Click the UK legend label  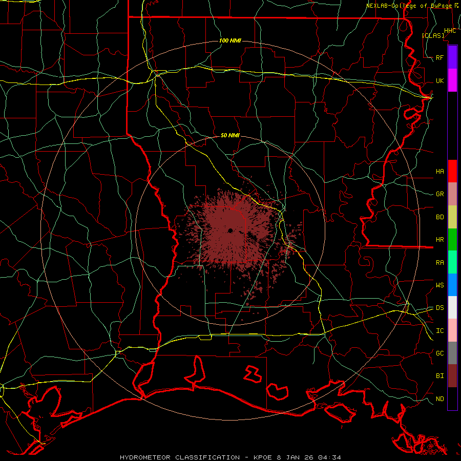tap(440, 80)
